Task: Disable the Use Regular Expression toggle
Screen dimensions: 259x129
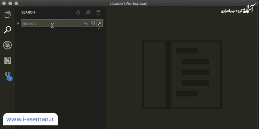Action: coord(100,23)
